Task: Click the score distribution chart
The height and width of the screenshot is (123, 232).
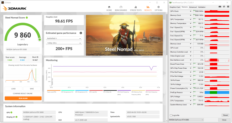Action: (x=23, y=75)
